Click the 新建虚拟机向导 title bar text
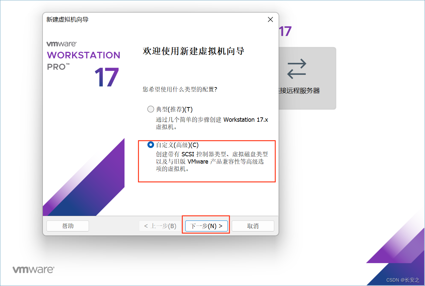The image size is (425, 286). point(67,20)
